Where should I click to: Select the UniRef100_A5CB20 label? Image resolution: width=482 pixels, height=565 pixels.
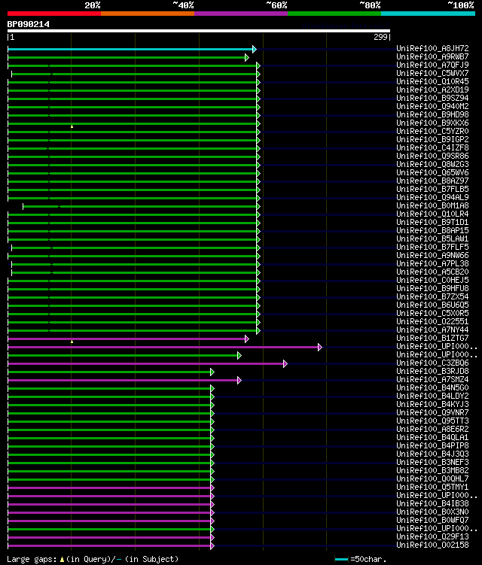[x=432, y=272]
